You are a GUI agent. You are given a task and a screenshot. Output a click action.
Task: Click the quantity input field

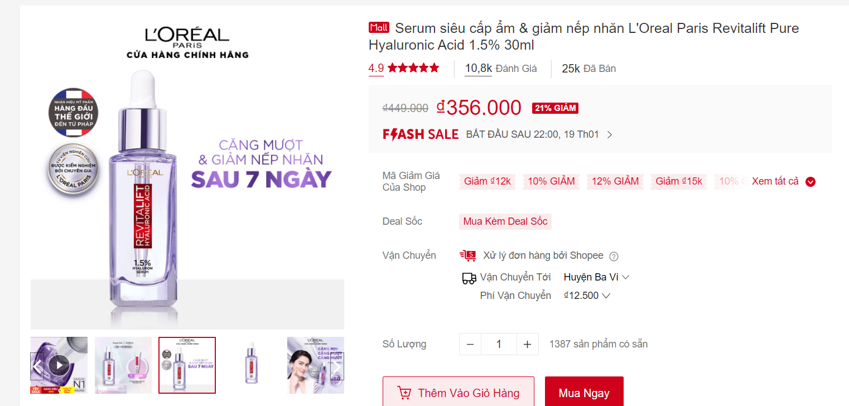(498, 344)
